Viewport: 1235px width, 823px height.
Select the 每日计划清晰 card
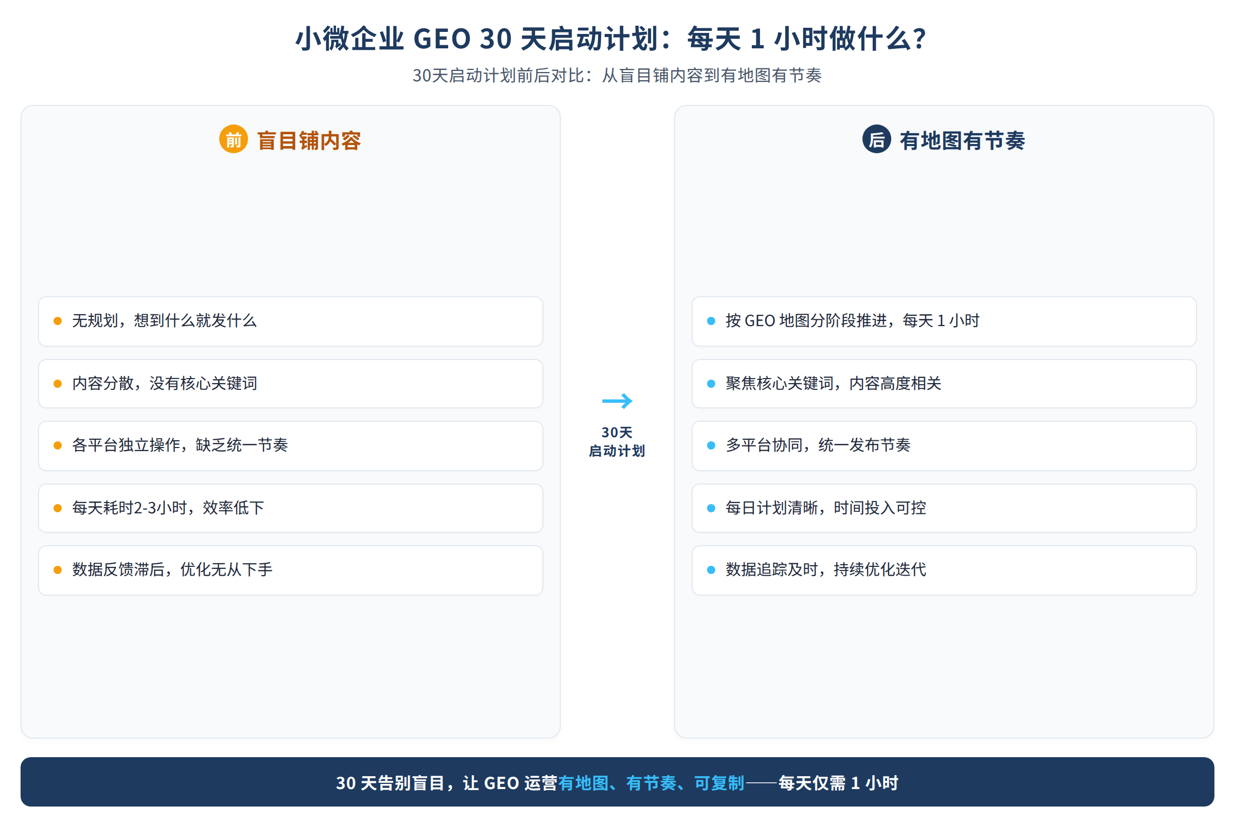pos(944,508)
